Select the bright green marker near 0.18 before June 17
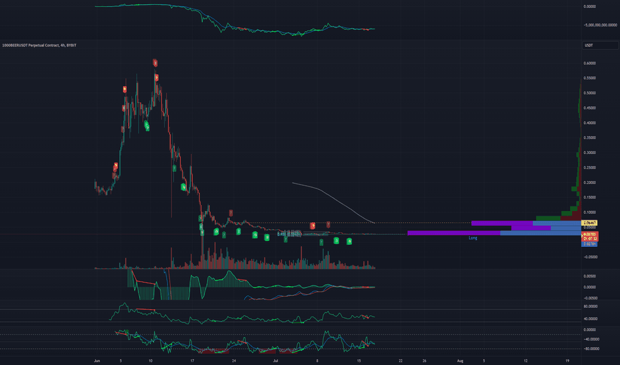620x365 pixels. point(184,187)
